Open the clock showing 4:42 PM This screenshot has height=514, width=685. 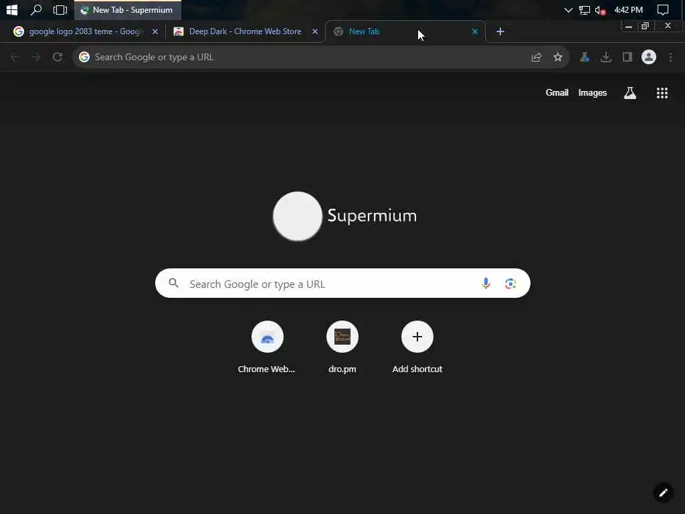[x=628, y=9]
